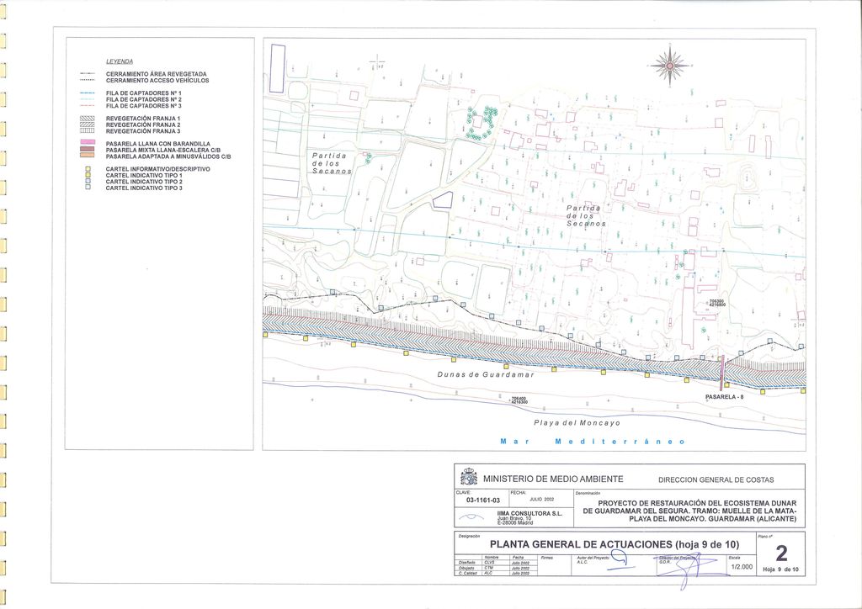Screen dimensions: 862x609
Task: Select the Cartel Informativo/Descriptivo legend square
Action: pos(87,169)
